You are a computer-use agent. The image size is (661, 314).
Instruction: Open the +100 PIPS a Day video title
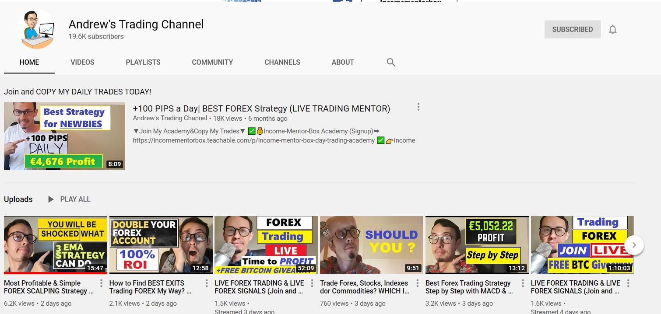(261, 108)
